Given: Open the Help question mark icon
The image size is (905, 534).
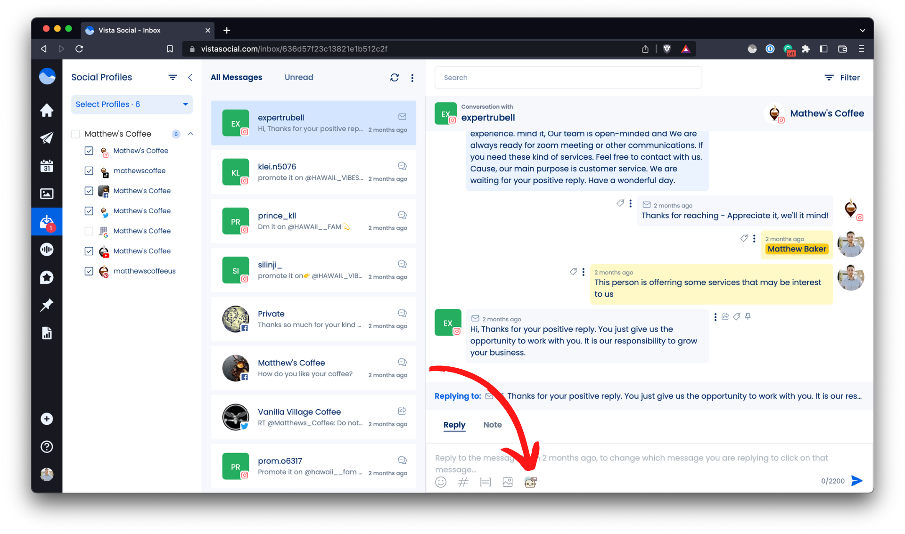Looking at the screenshot, I should click(47, 447).
